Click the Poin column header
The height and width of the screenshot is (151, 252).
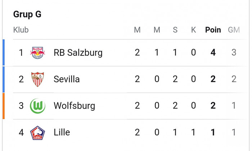(213, 30)
